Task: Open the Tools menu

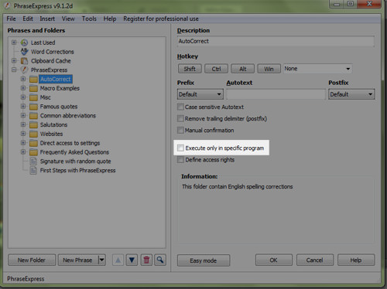Action: click(x=89, y=19)
